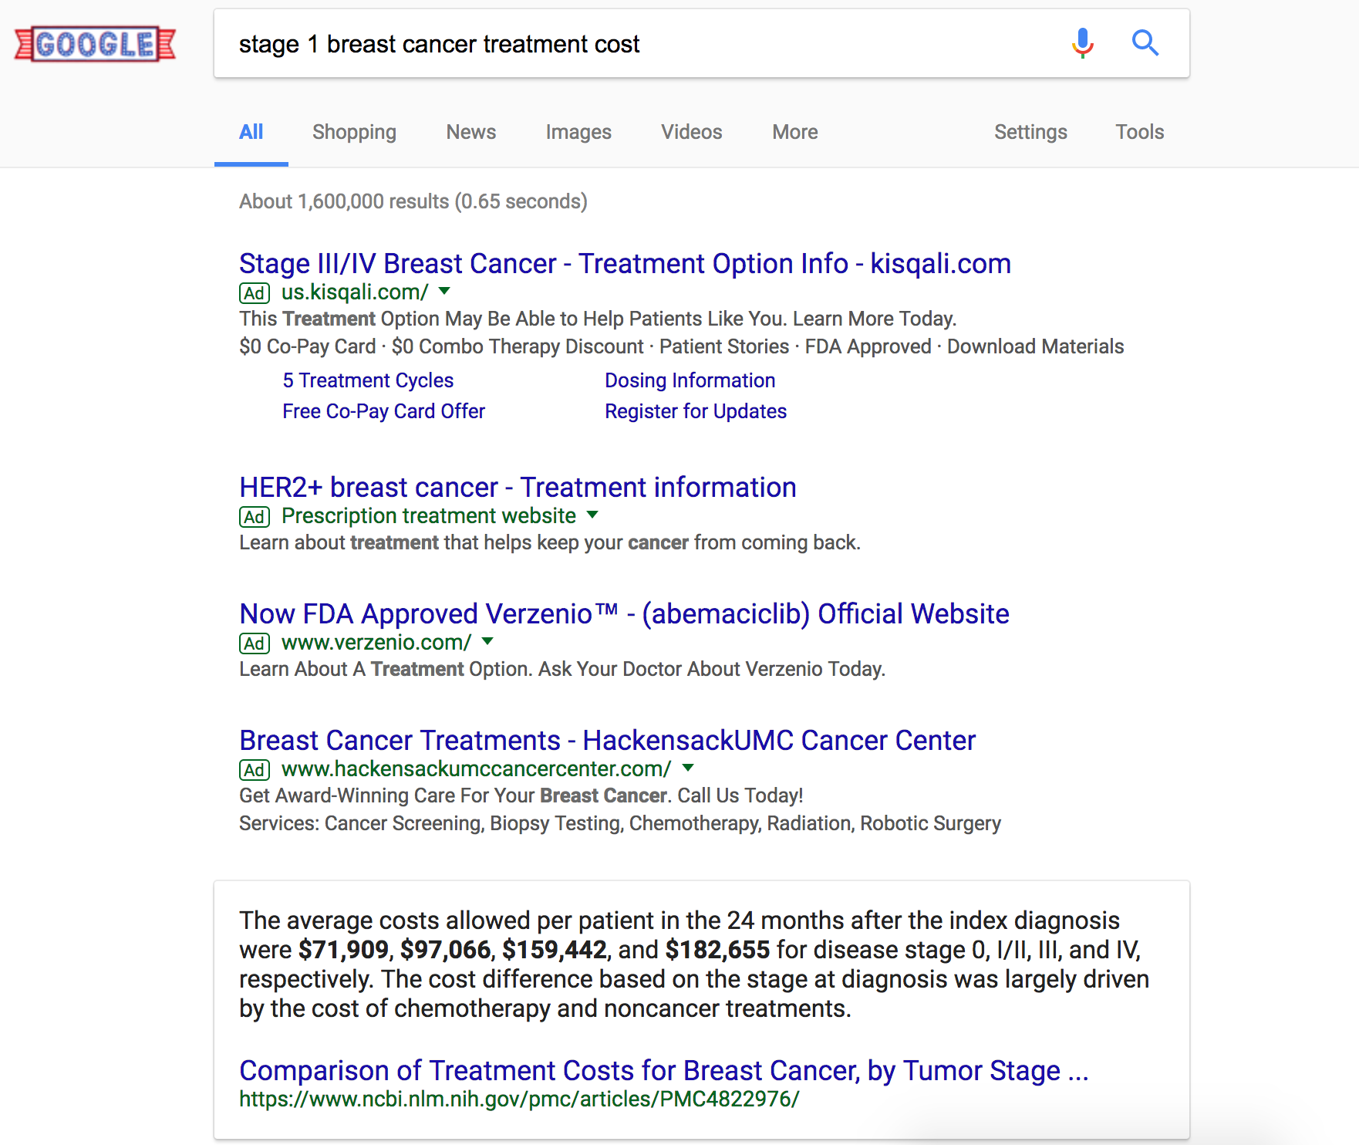Expand the us.kisqali.com ad dropdown arrow
Viewport: 1359px width, 1145px height.
(x=444, y=291)
